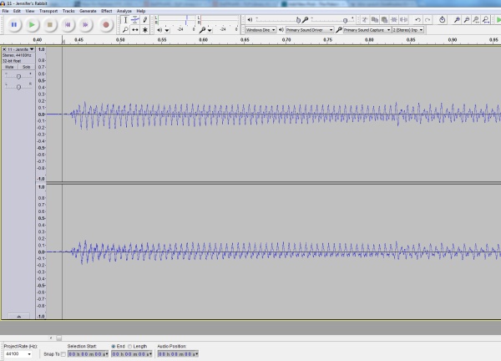Skip to Start of the track

tap(68, 25)
